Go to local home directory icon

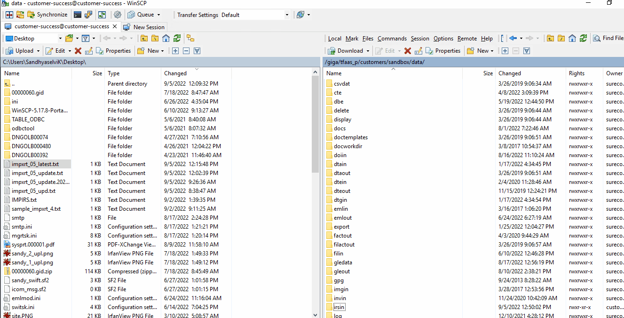(x=166, y=38)
